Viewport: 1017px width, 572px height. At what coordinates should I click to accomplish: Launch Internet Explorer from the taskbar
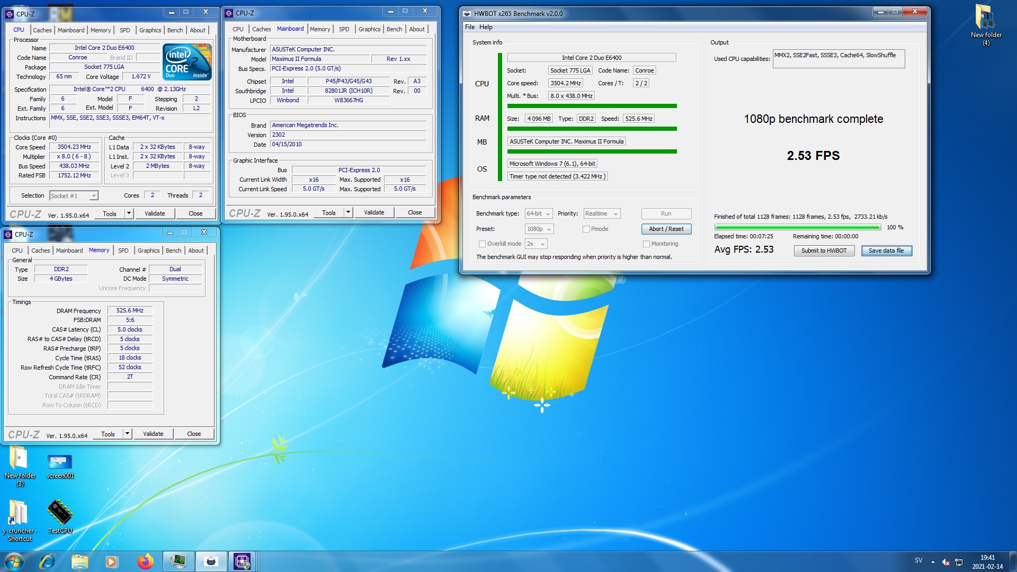(47, 561)
